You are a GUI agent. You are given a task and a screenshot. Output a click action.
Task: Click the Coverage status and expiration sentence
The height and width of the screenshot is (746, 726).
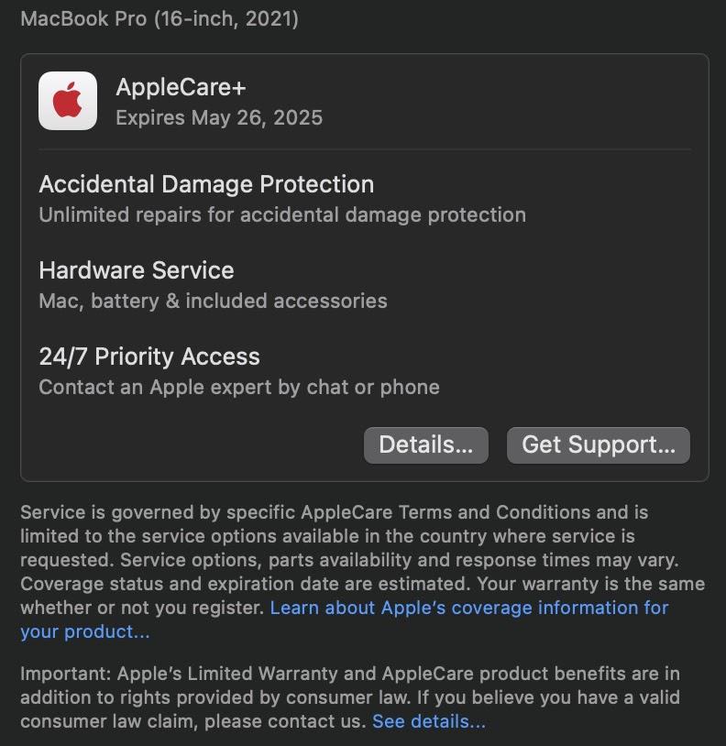247,584
